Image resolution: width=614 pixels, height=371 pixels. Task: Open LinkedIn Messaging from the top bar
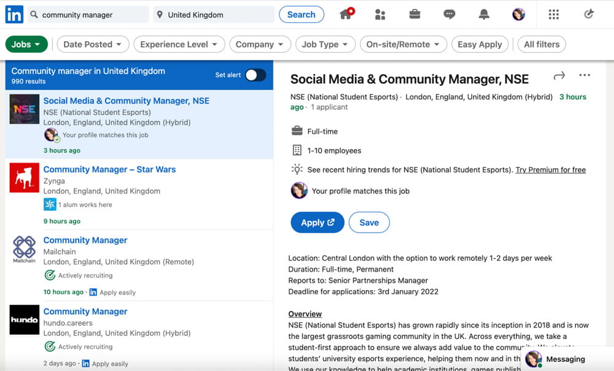pyautogui.click(x=449, y=13)
